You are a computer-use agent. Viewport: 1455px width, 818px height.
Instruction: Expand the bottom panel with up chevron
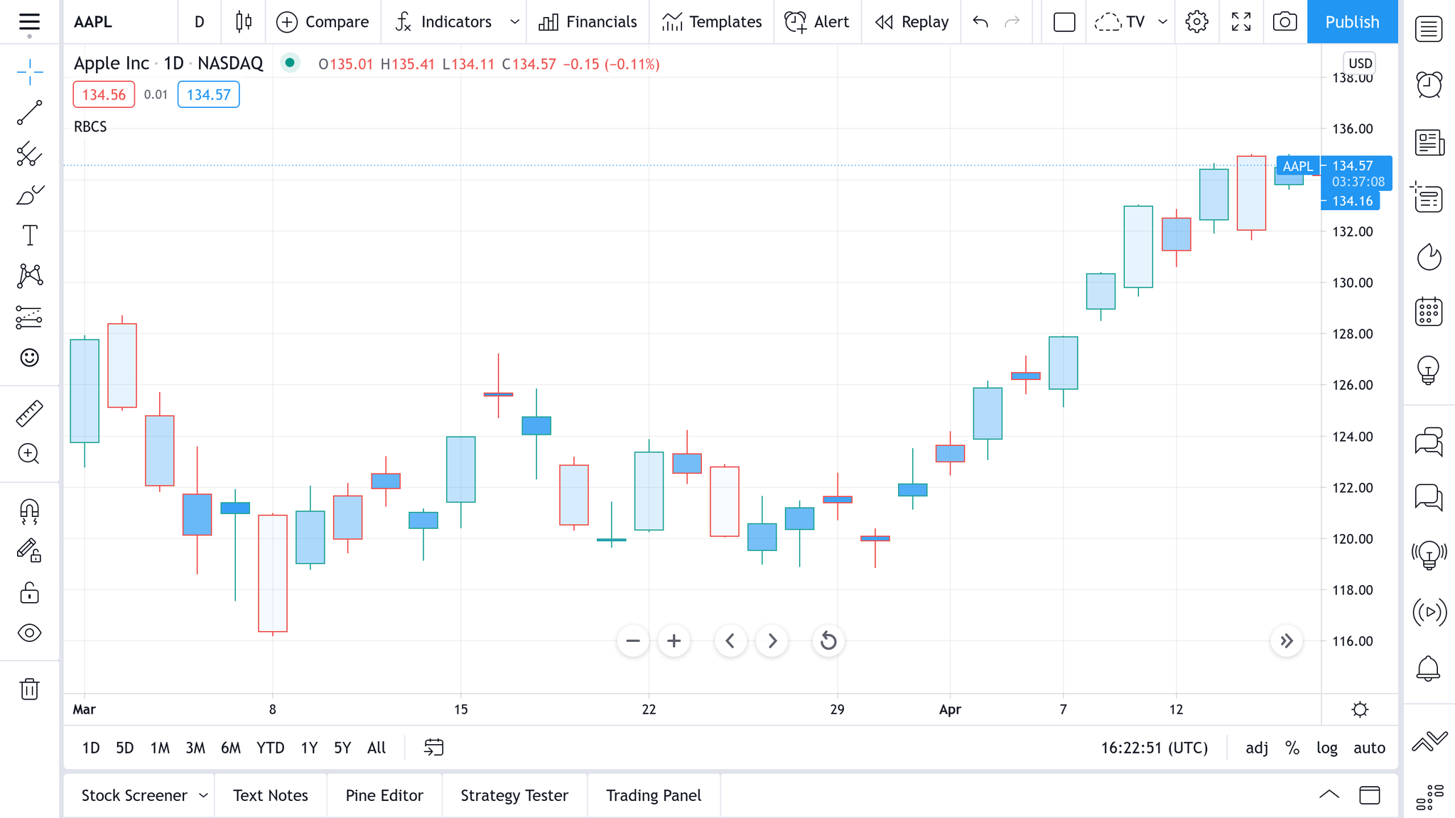tap(1329, 795)
